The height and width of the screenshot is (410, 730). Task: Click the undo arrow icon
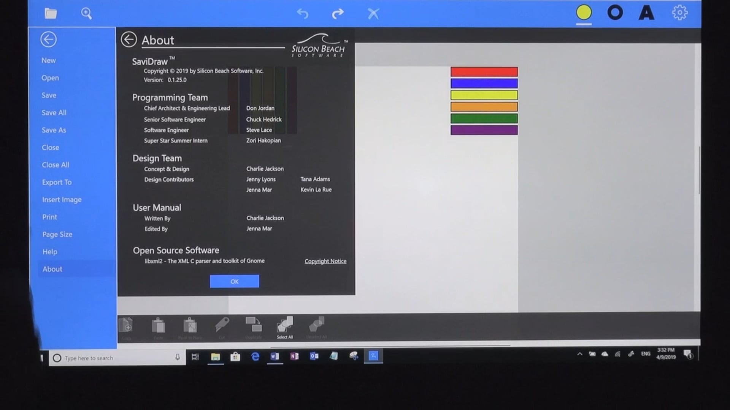click(x=303, y=14)
